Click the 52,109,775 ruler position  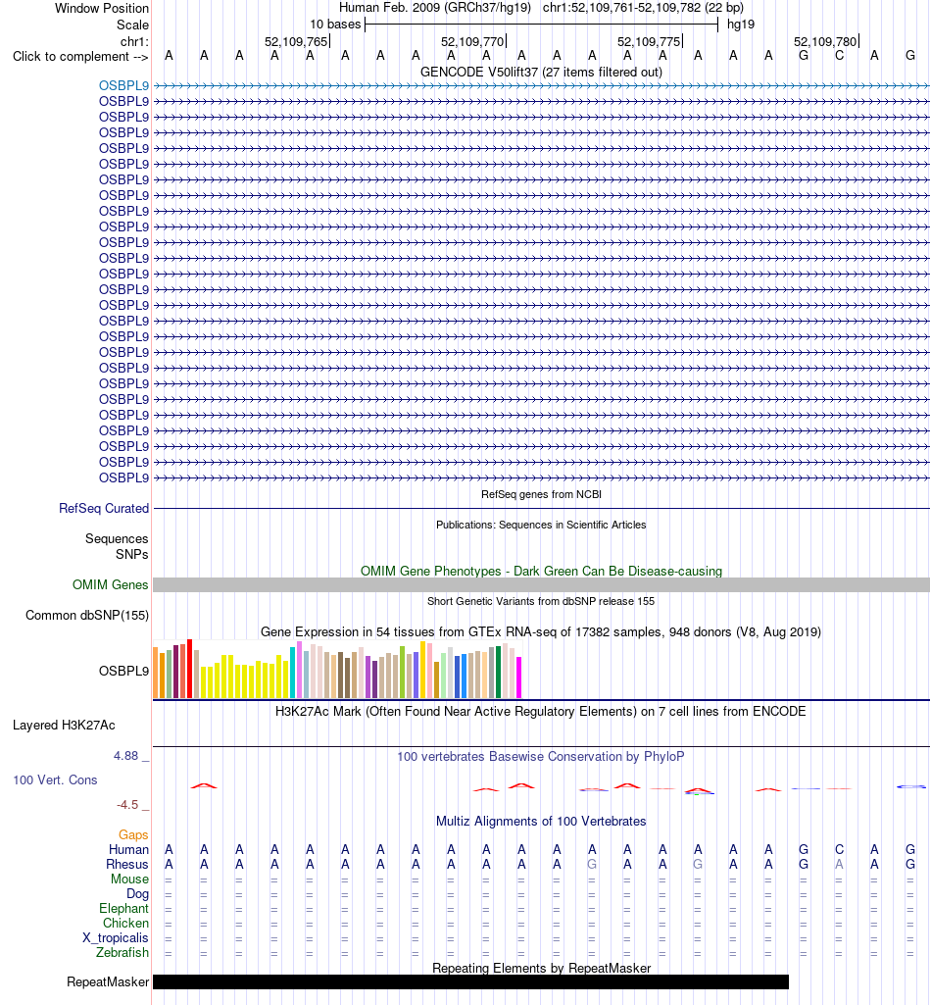(649, 41)
